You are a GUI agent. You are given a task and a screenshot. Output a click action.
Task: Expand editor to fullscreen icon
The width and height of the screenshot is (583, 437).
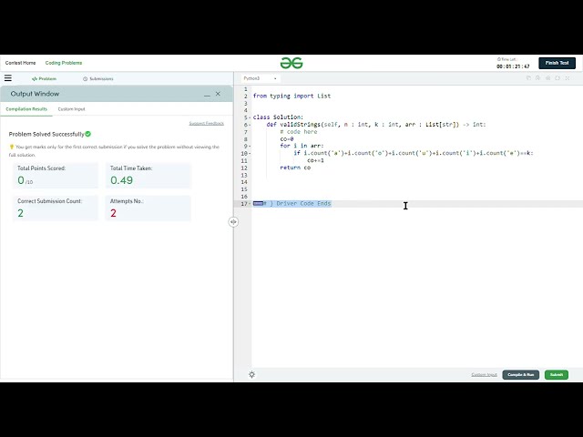(567, 78)
